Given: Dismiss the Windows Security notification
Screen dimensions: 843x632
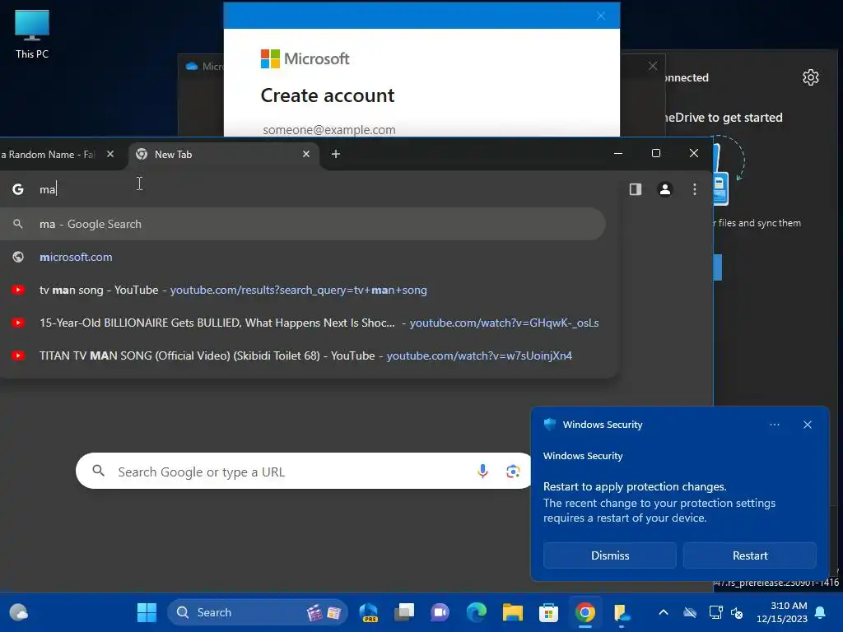Looking at the screenshot, I should coord(610,555).
